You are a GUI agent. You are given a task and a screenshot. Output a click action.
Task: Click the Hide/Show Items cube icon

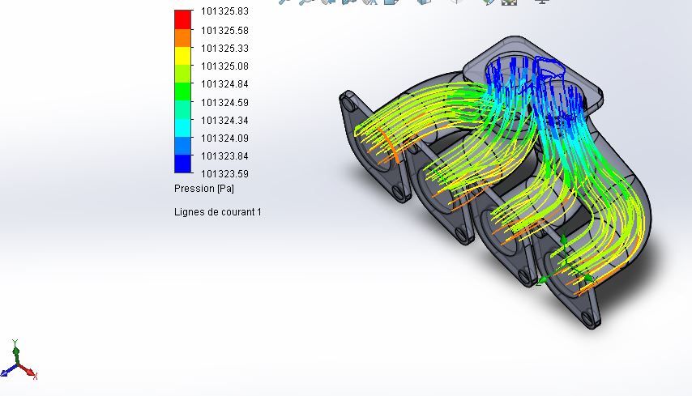[455, 2]
